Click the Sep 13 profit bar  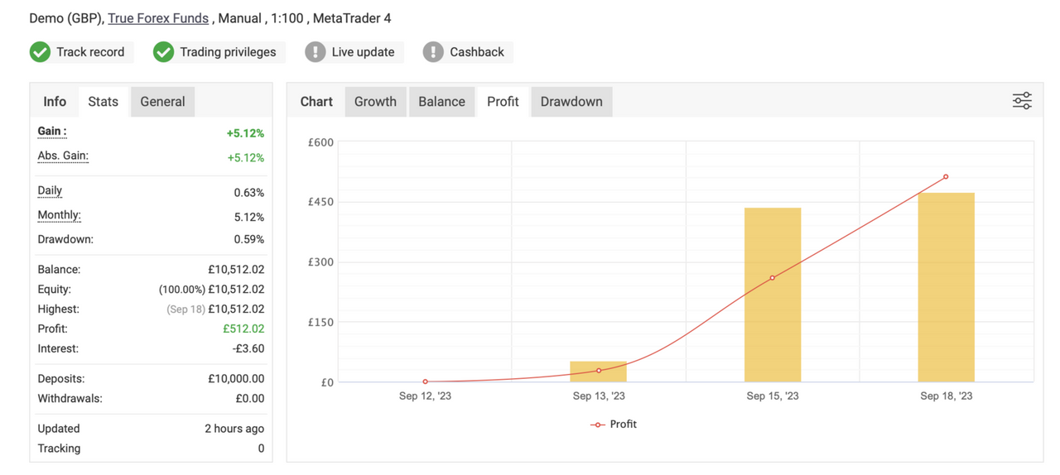click(599, 372)
